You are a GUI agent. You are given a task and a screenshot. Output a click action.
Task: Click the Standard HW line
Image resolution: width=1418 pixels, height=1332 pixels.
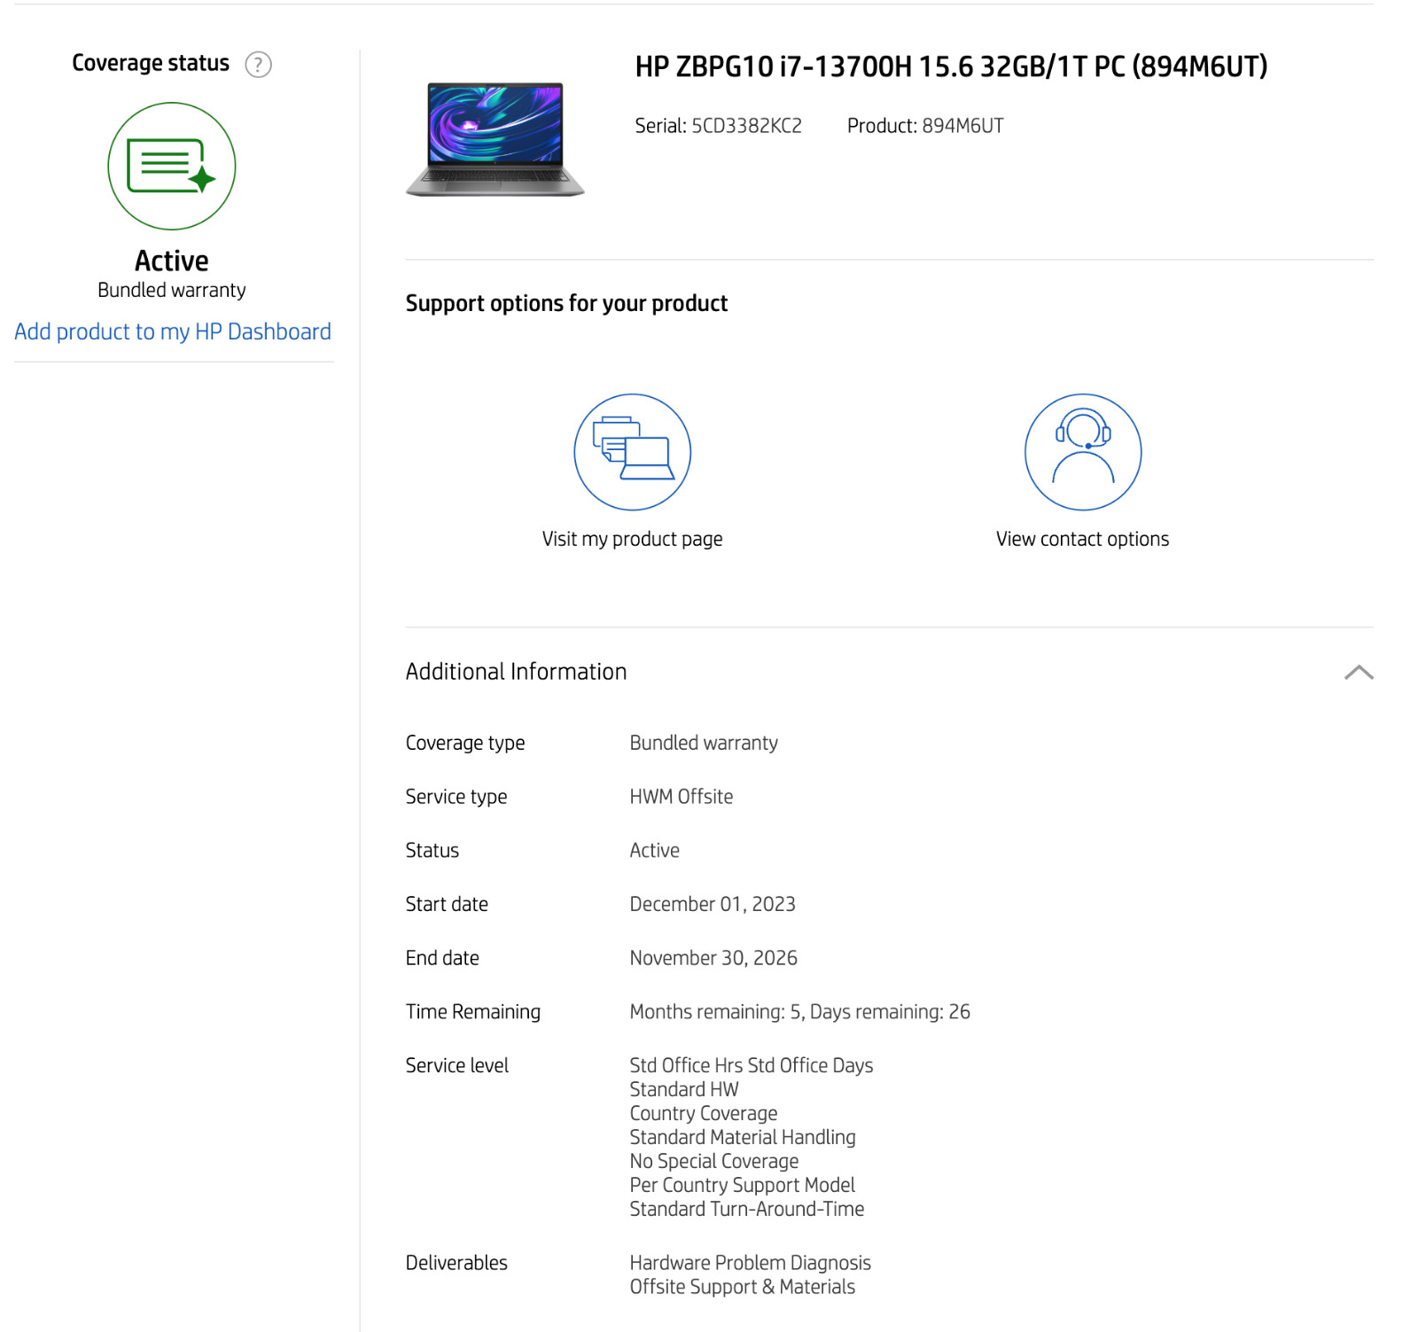coord(683,1089)
